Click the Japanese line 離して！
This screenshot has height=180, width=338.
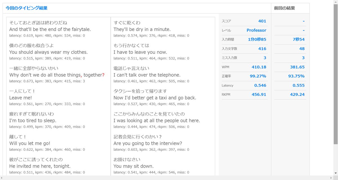[x=18, y=137]
